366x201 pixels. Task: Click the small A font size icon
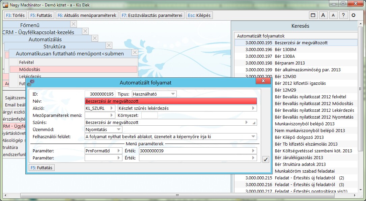(333, 15)
